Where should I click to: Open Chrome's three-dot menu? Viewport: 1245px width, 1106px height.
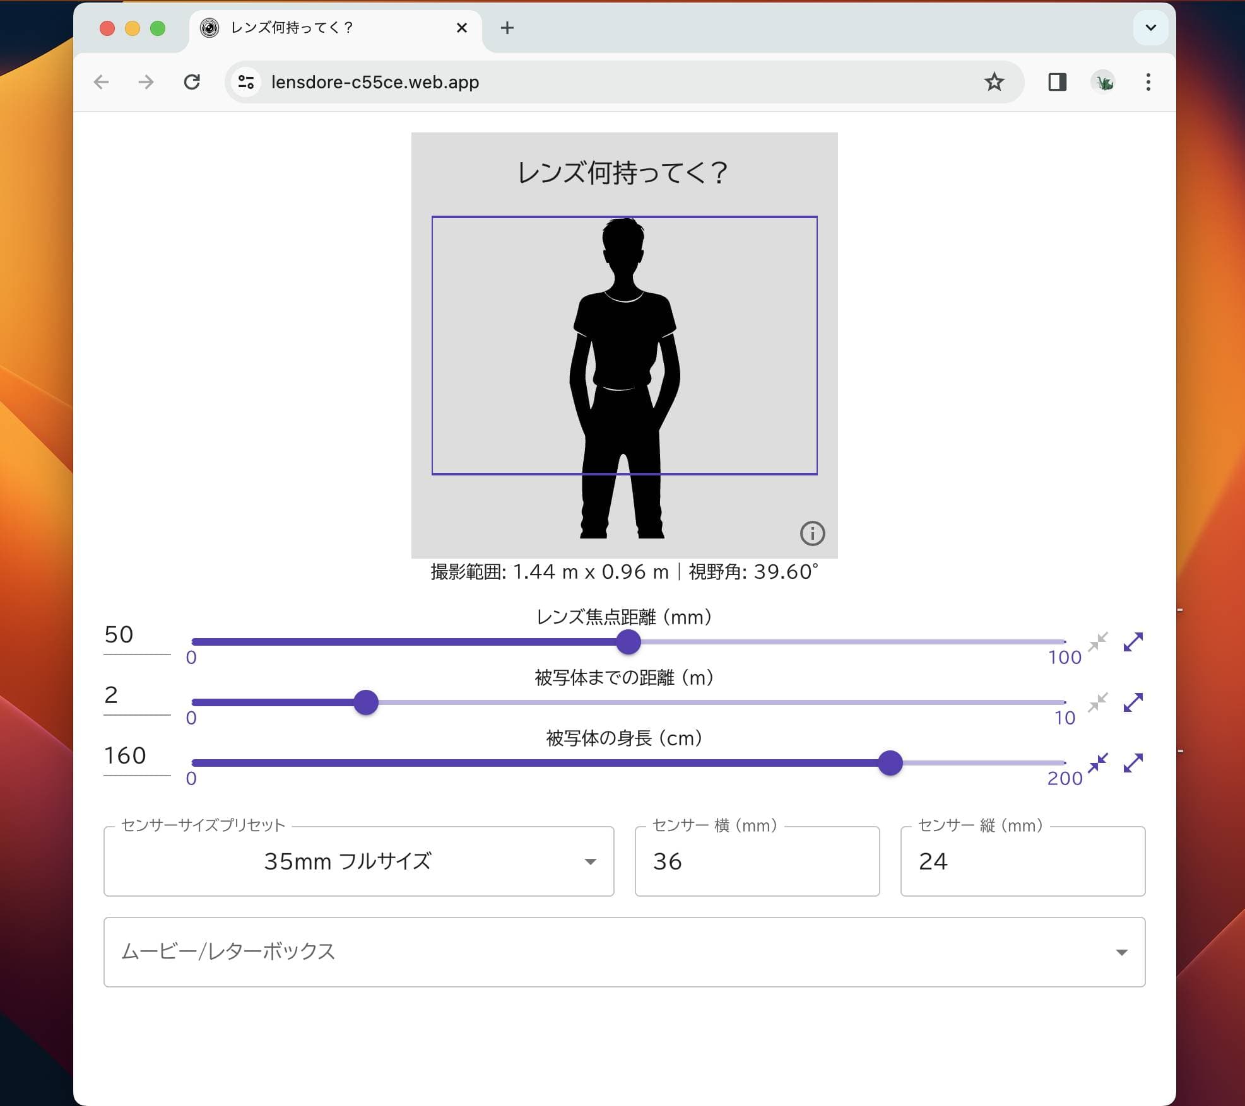[x=1148, y=82]
